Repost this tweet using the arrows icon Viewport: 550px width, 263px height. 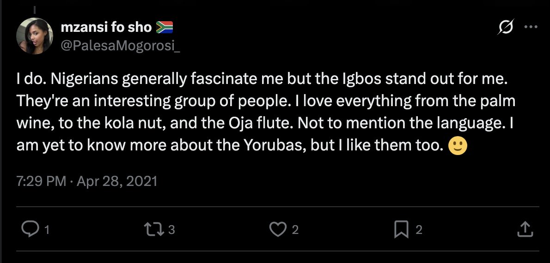tap(153, 229)
